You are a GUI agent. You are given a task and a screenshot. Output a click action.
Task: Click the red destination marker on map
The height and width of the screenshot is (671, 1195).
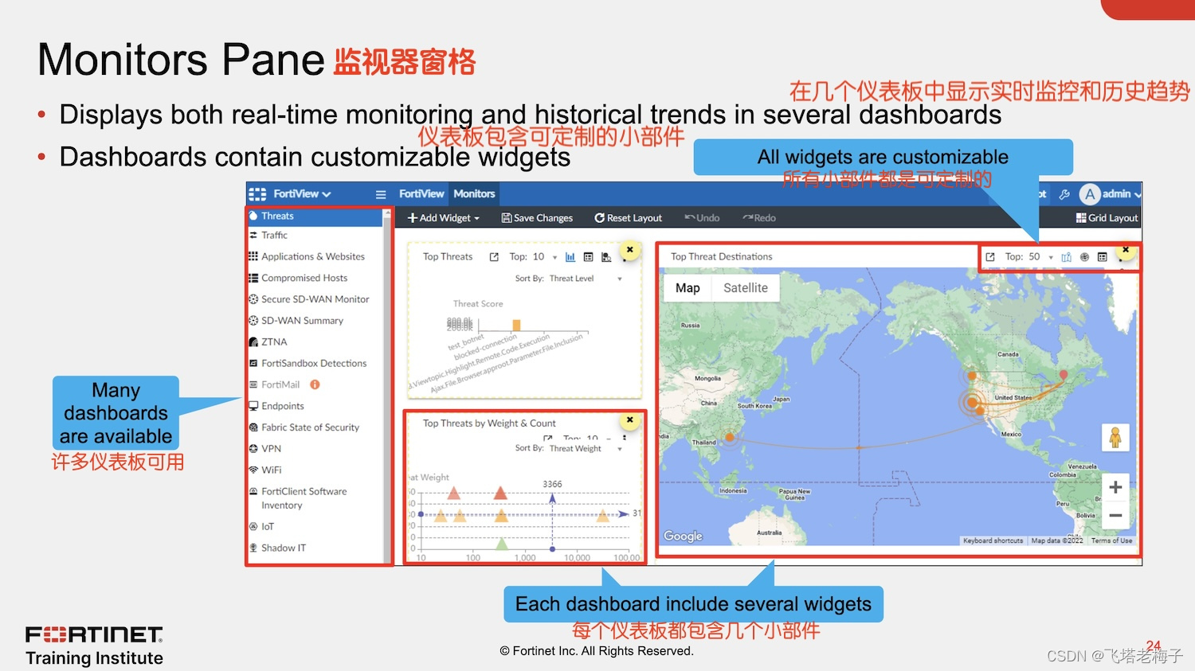[x=1064, y=375]
